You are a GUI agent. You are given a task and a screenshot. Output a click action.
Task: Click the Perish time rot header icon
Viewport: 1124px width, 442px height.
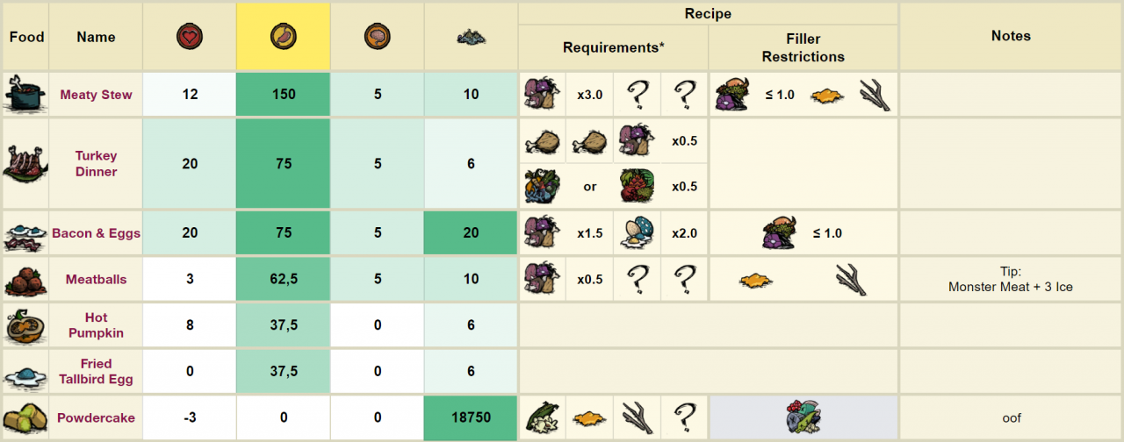471,37
